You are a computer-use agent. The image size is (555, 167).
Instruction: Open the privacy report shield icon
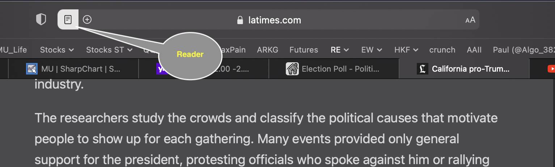pos(41,19)
